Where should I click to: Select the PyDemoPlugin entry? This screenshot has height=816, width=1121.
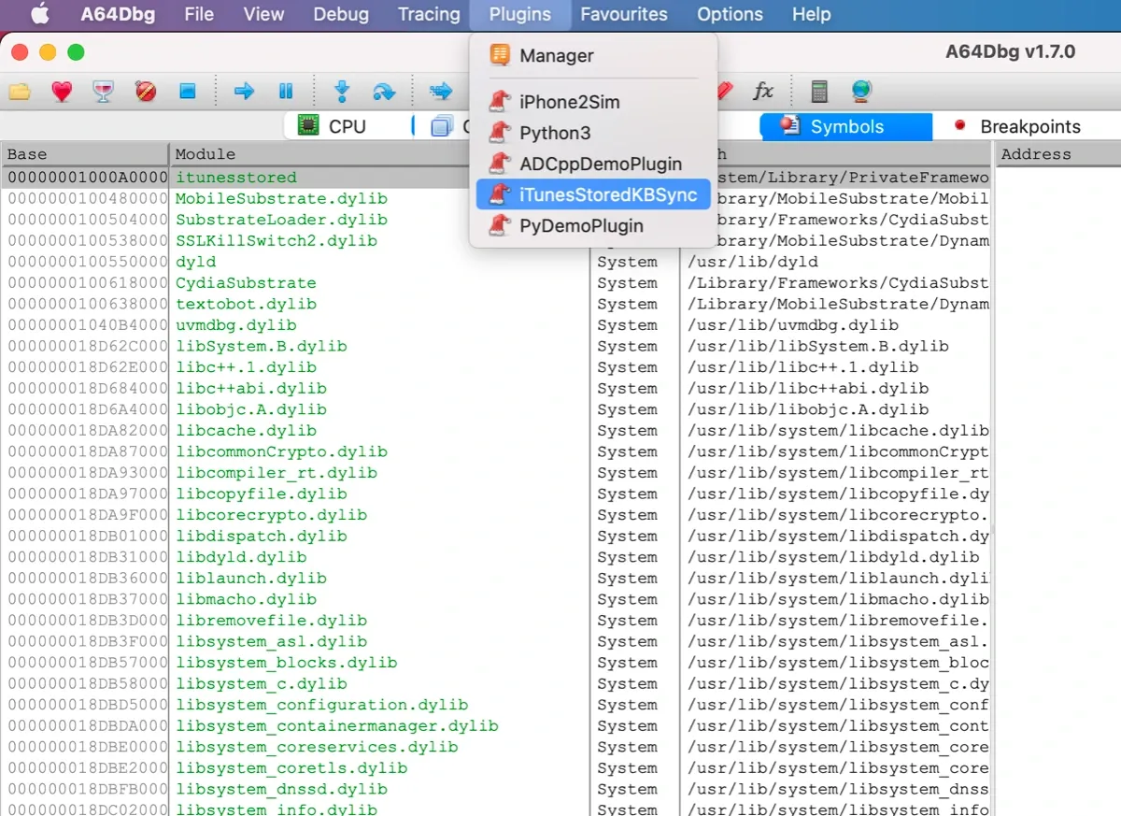tap(593, 225)
